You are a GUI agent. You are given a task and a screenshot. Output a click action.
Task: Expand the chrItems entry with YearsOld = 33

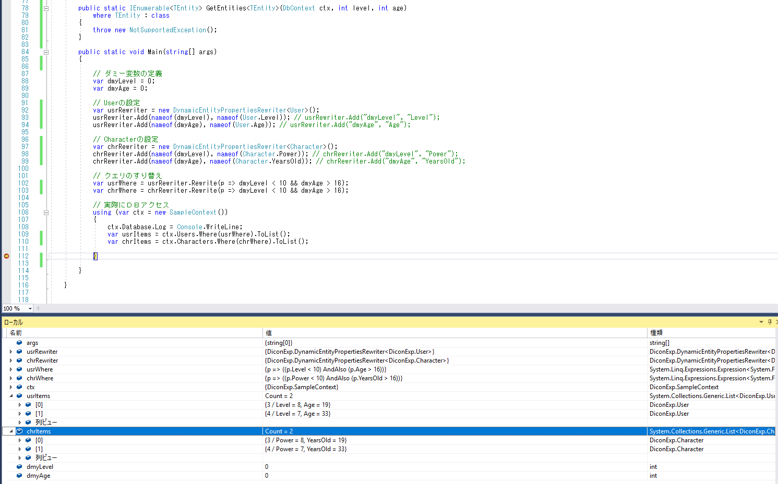click(20, 449)
